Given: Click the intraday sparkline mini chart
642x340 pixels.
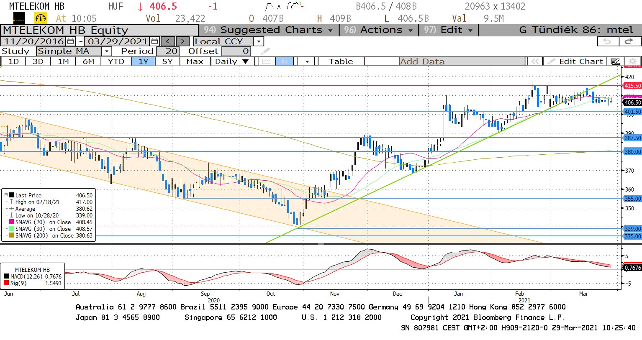Looking at the screenshot, I should 284,6.
